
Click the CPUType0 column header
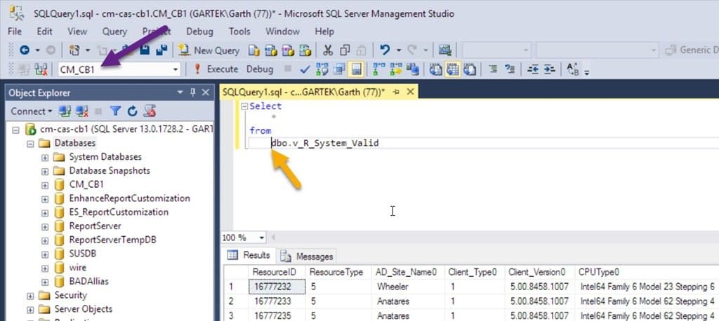[x=646, y=272]
